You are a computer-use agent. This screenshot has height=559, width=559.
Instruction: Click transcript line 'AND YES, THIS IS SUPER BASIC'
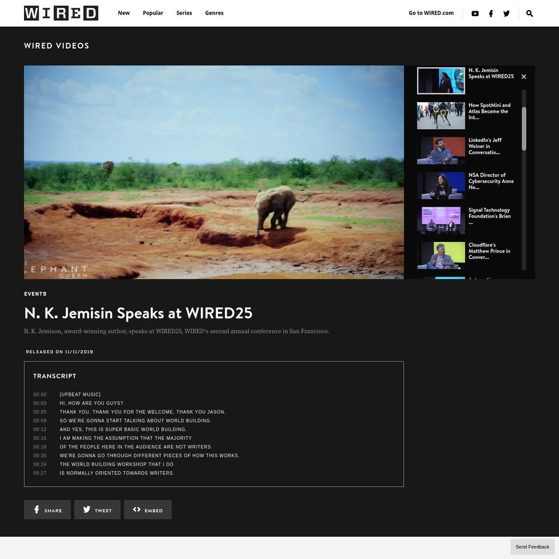(124, 429)
